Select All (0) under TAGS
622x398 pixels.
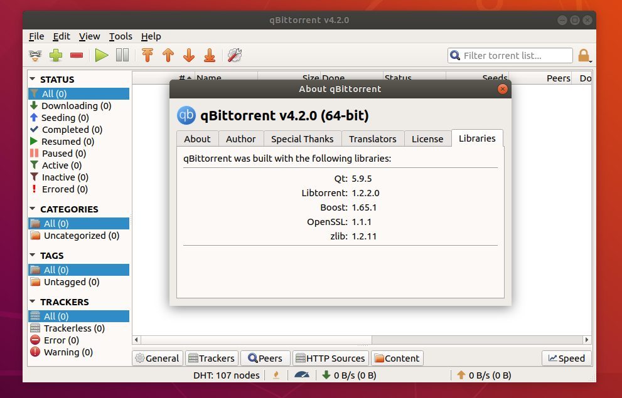pos(78,270)
